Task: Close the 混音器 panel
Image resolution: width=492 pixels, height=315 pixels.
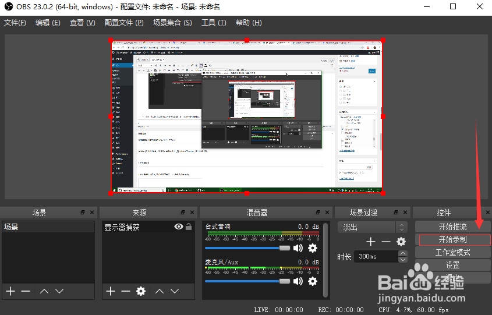Action: pos(327,213)
